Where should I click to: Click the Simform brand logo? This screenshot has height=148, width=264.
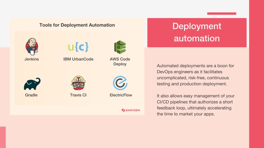point(131,110)
